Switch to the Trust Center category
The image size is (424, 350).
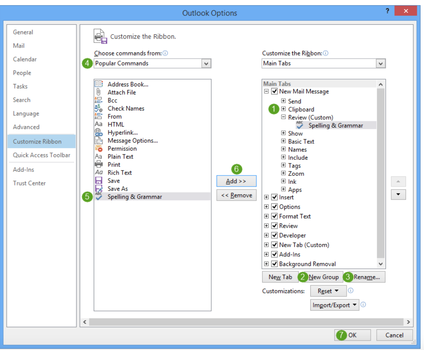point(29,183)
